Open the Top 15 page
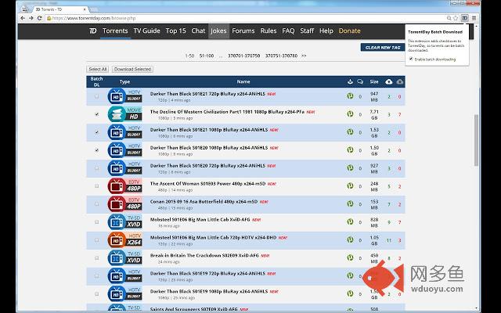Image resolution: width=501 pixels, height=313 pixels. coord(175,31)
